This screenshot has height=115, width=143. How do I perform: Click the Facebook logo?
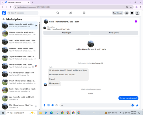pos(4,13)
